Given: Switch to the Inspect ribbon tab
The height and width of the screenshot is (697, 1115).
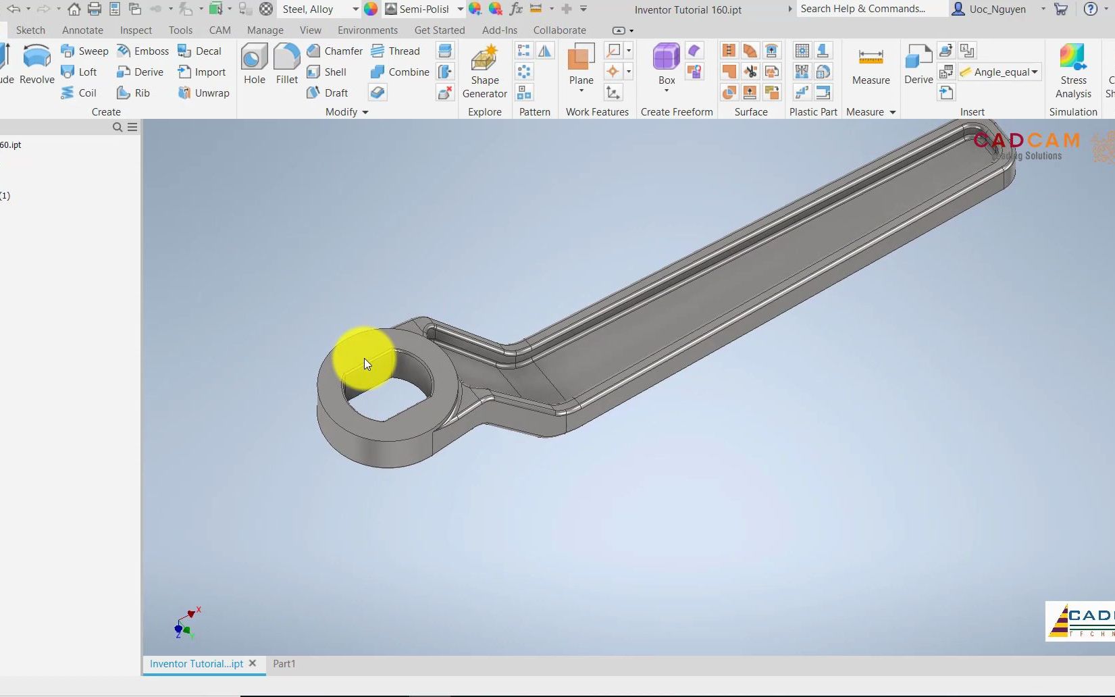Looking at the screenshot, I should click(x=135, y=30).
